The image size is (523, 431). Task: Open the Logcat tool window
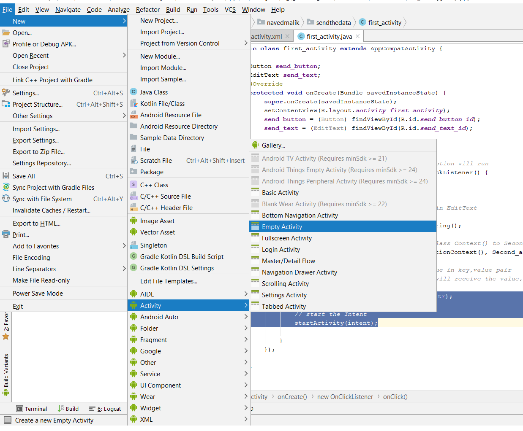click(105, 409)
